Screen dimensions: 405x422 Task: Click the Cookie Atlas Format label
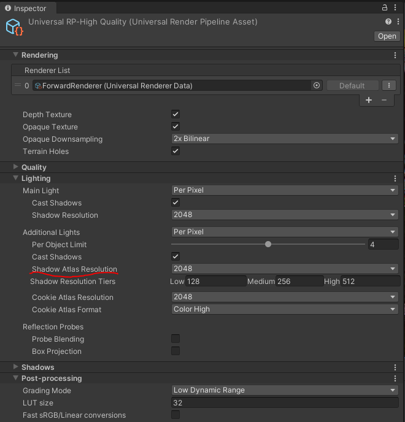(66, 310)
